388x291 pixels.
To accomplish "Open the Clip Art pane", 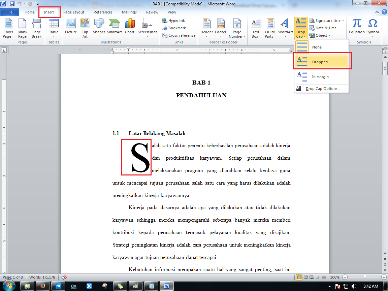I will click(x=85, y=28).
